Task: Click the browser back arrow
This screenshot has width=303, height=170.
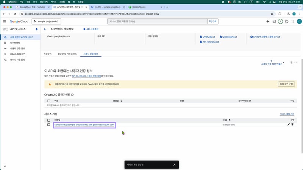Action: click(x=4, y=14)
